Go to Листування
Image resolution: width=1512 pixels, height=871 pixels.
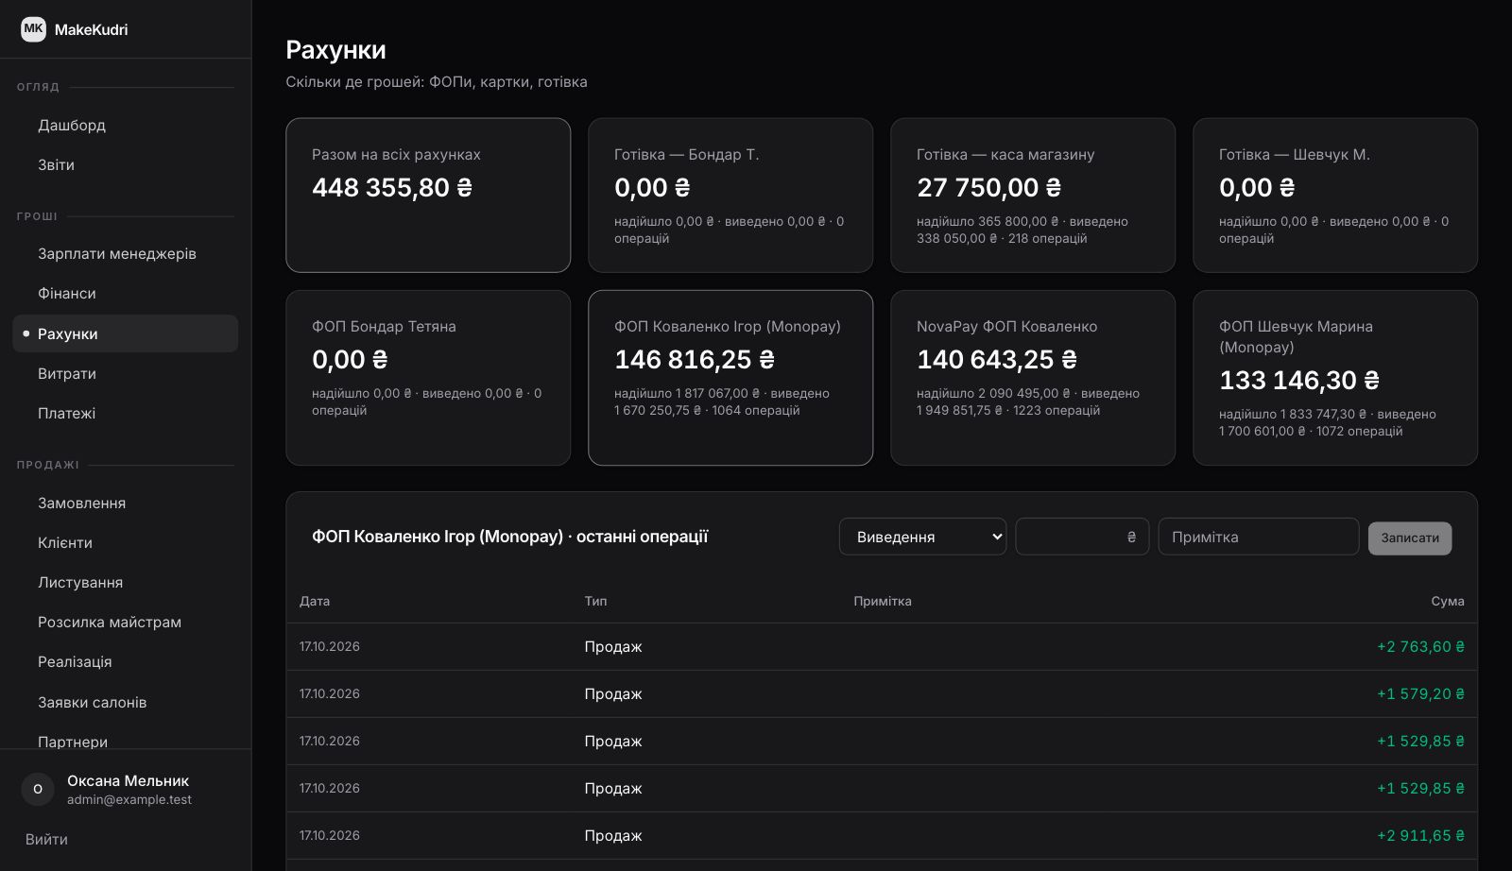click(x=125, y=582)
